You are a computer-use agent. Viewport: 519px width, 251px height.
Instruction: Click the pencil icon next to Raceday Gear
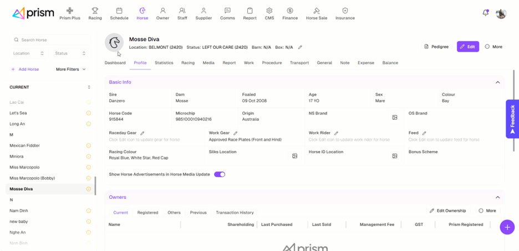point(143,133)
